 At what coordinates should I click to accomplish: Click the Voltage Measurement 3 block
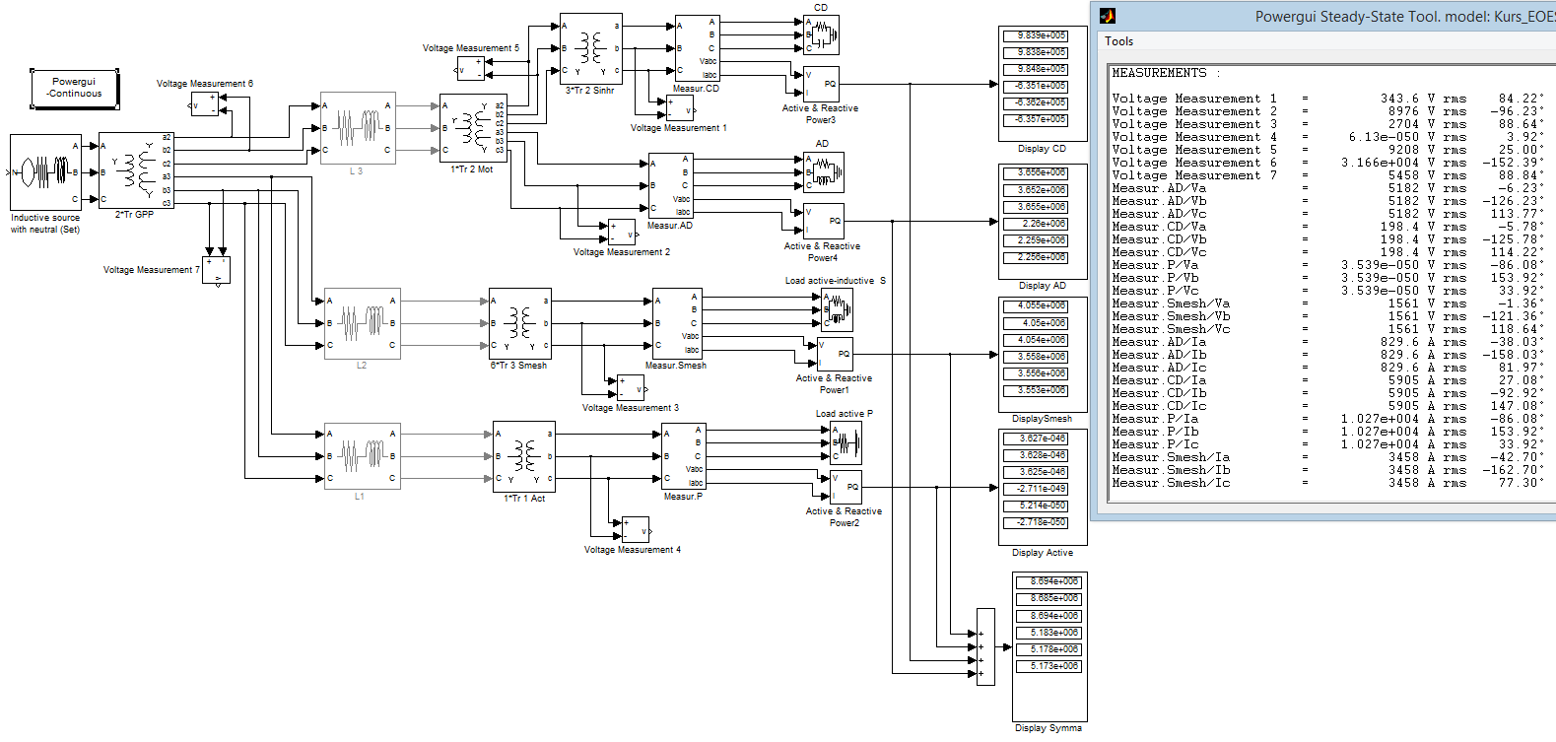point(631,386)
